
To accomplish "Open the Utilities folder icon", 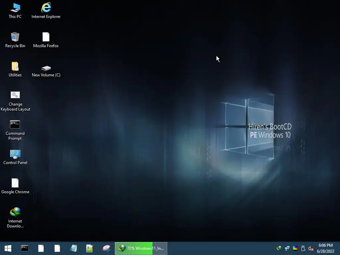I will point(15,69).
